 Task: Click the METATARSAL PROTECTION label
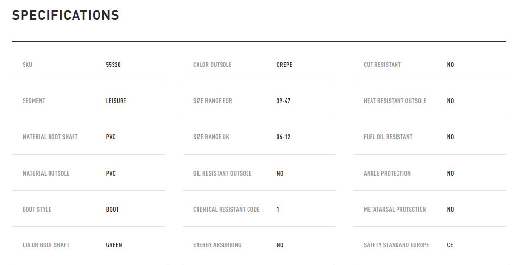pos(395,209)
